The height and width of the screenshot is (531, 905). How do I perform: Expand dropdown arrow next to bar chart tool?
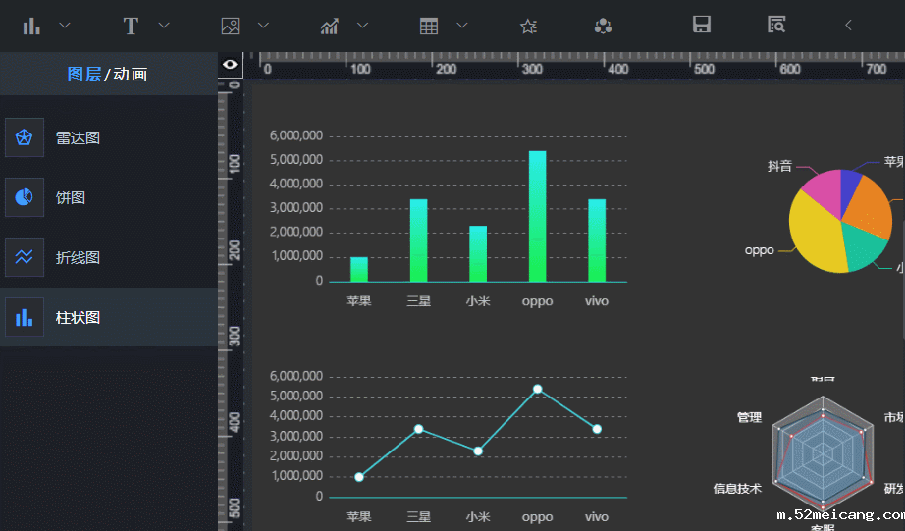click(65, 26)
